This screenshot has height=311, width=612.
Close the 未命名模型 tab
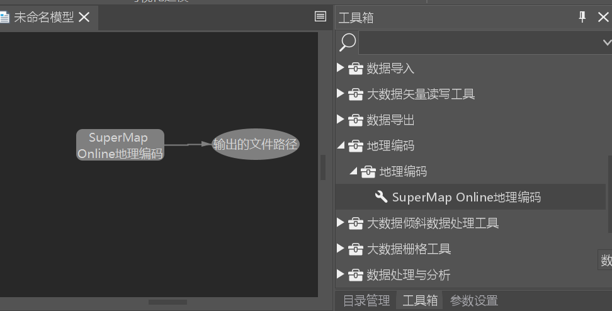84,18
